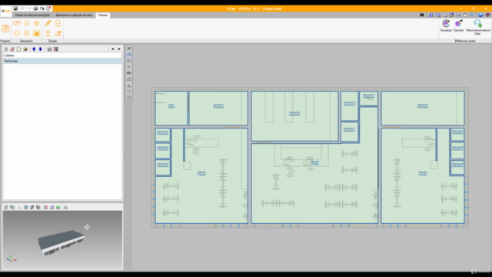Click zoom window icon beside binoculars
The height and width of the screenshot is (277, 492).
[x=431, y=15]
